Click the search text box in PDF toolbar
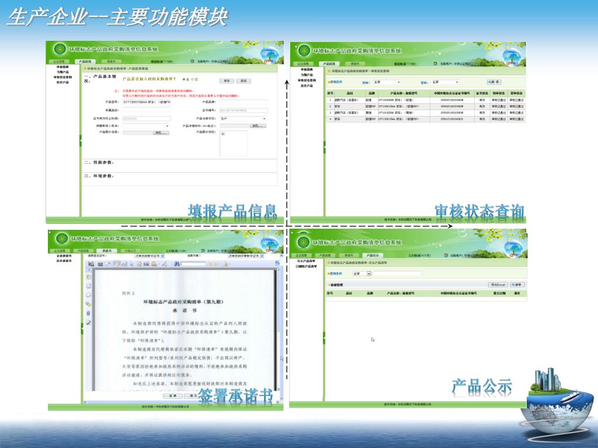Image resolution: width=598 pixels, height=448 pixels. click(193, 264)
